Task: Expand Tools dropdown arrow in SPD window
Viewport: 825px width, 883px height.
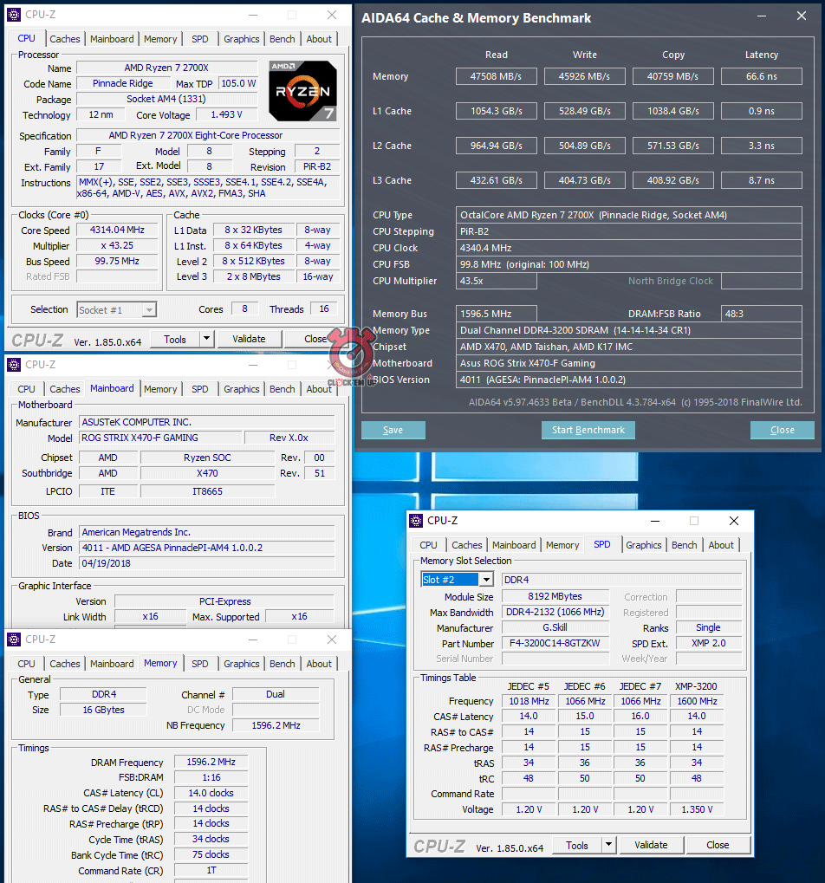Action: coord(608,845)
